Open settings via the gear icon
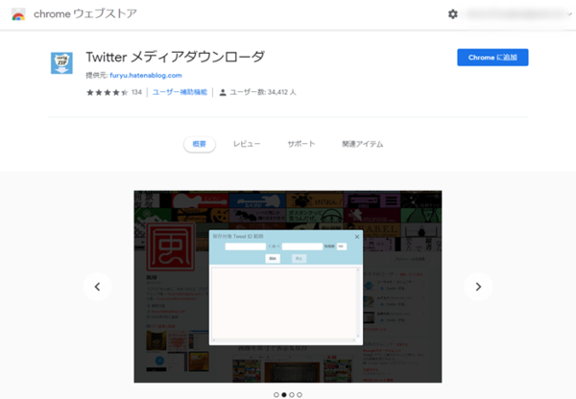The height and width of the screenshot is (399, 576). (x=452, y=14)
